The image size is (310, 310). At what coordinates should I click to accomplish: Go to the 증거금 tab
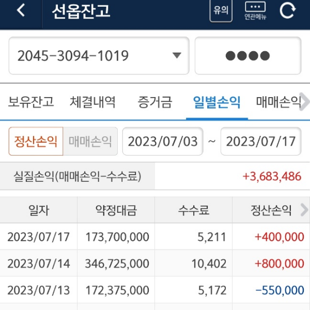click(x=155, y=102)
